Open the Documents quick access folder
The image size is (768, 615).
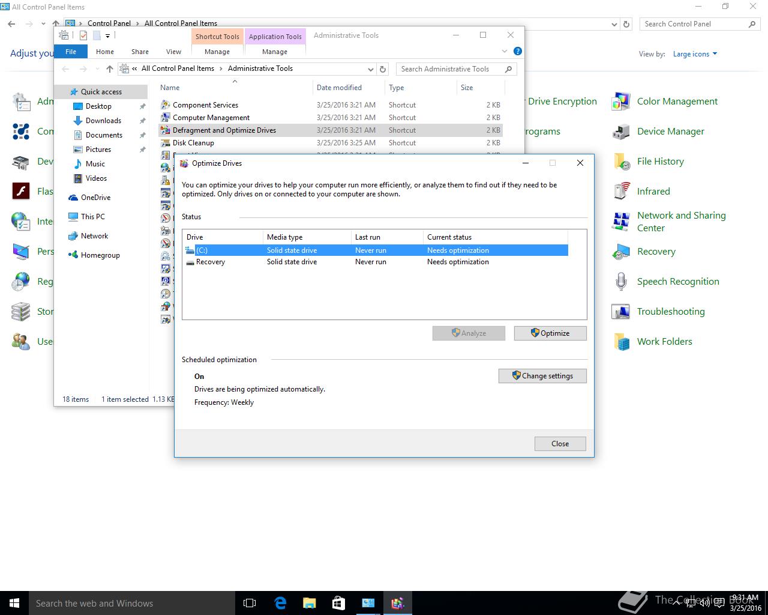coord(104,135)
